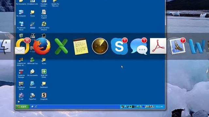Click the second Quick Launch icon beside Show Desktop
This screenshot has height=117, width=209.
[x=36, y=107]
